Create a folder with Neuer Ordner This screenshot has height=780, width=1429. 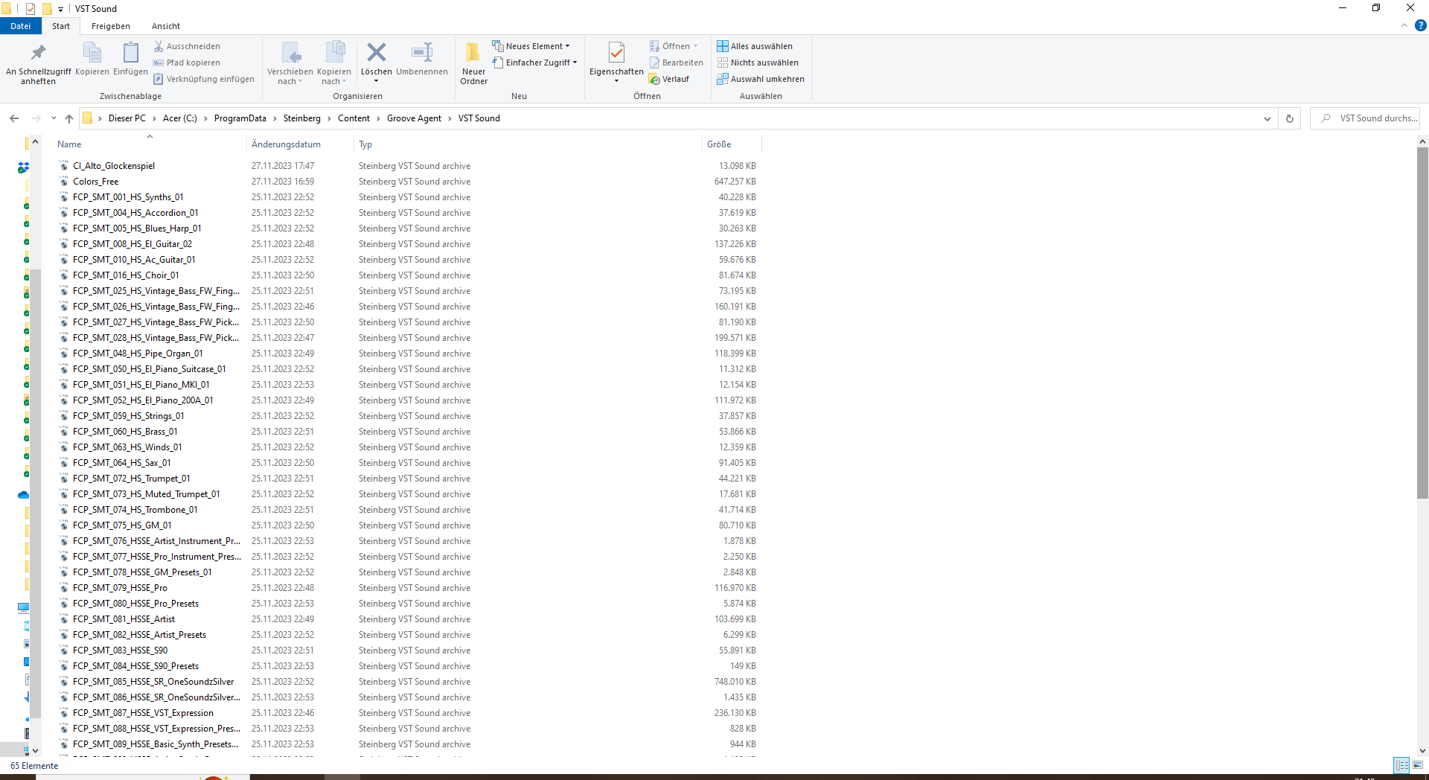473,63
